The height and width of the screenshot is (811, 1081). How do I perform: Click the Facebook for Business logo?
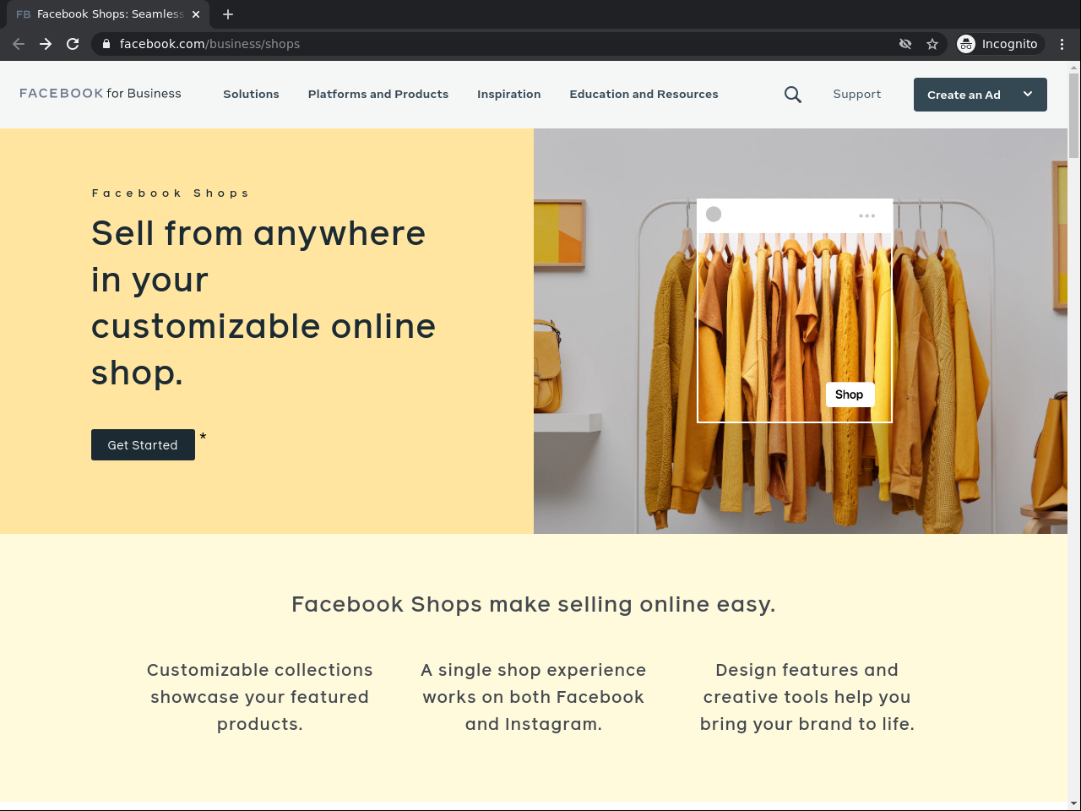pyautogui.click(x=100, y=94)
